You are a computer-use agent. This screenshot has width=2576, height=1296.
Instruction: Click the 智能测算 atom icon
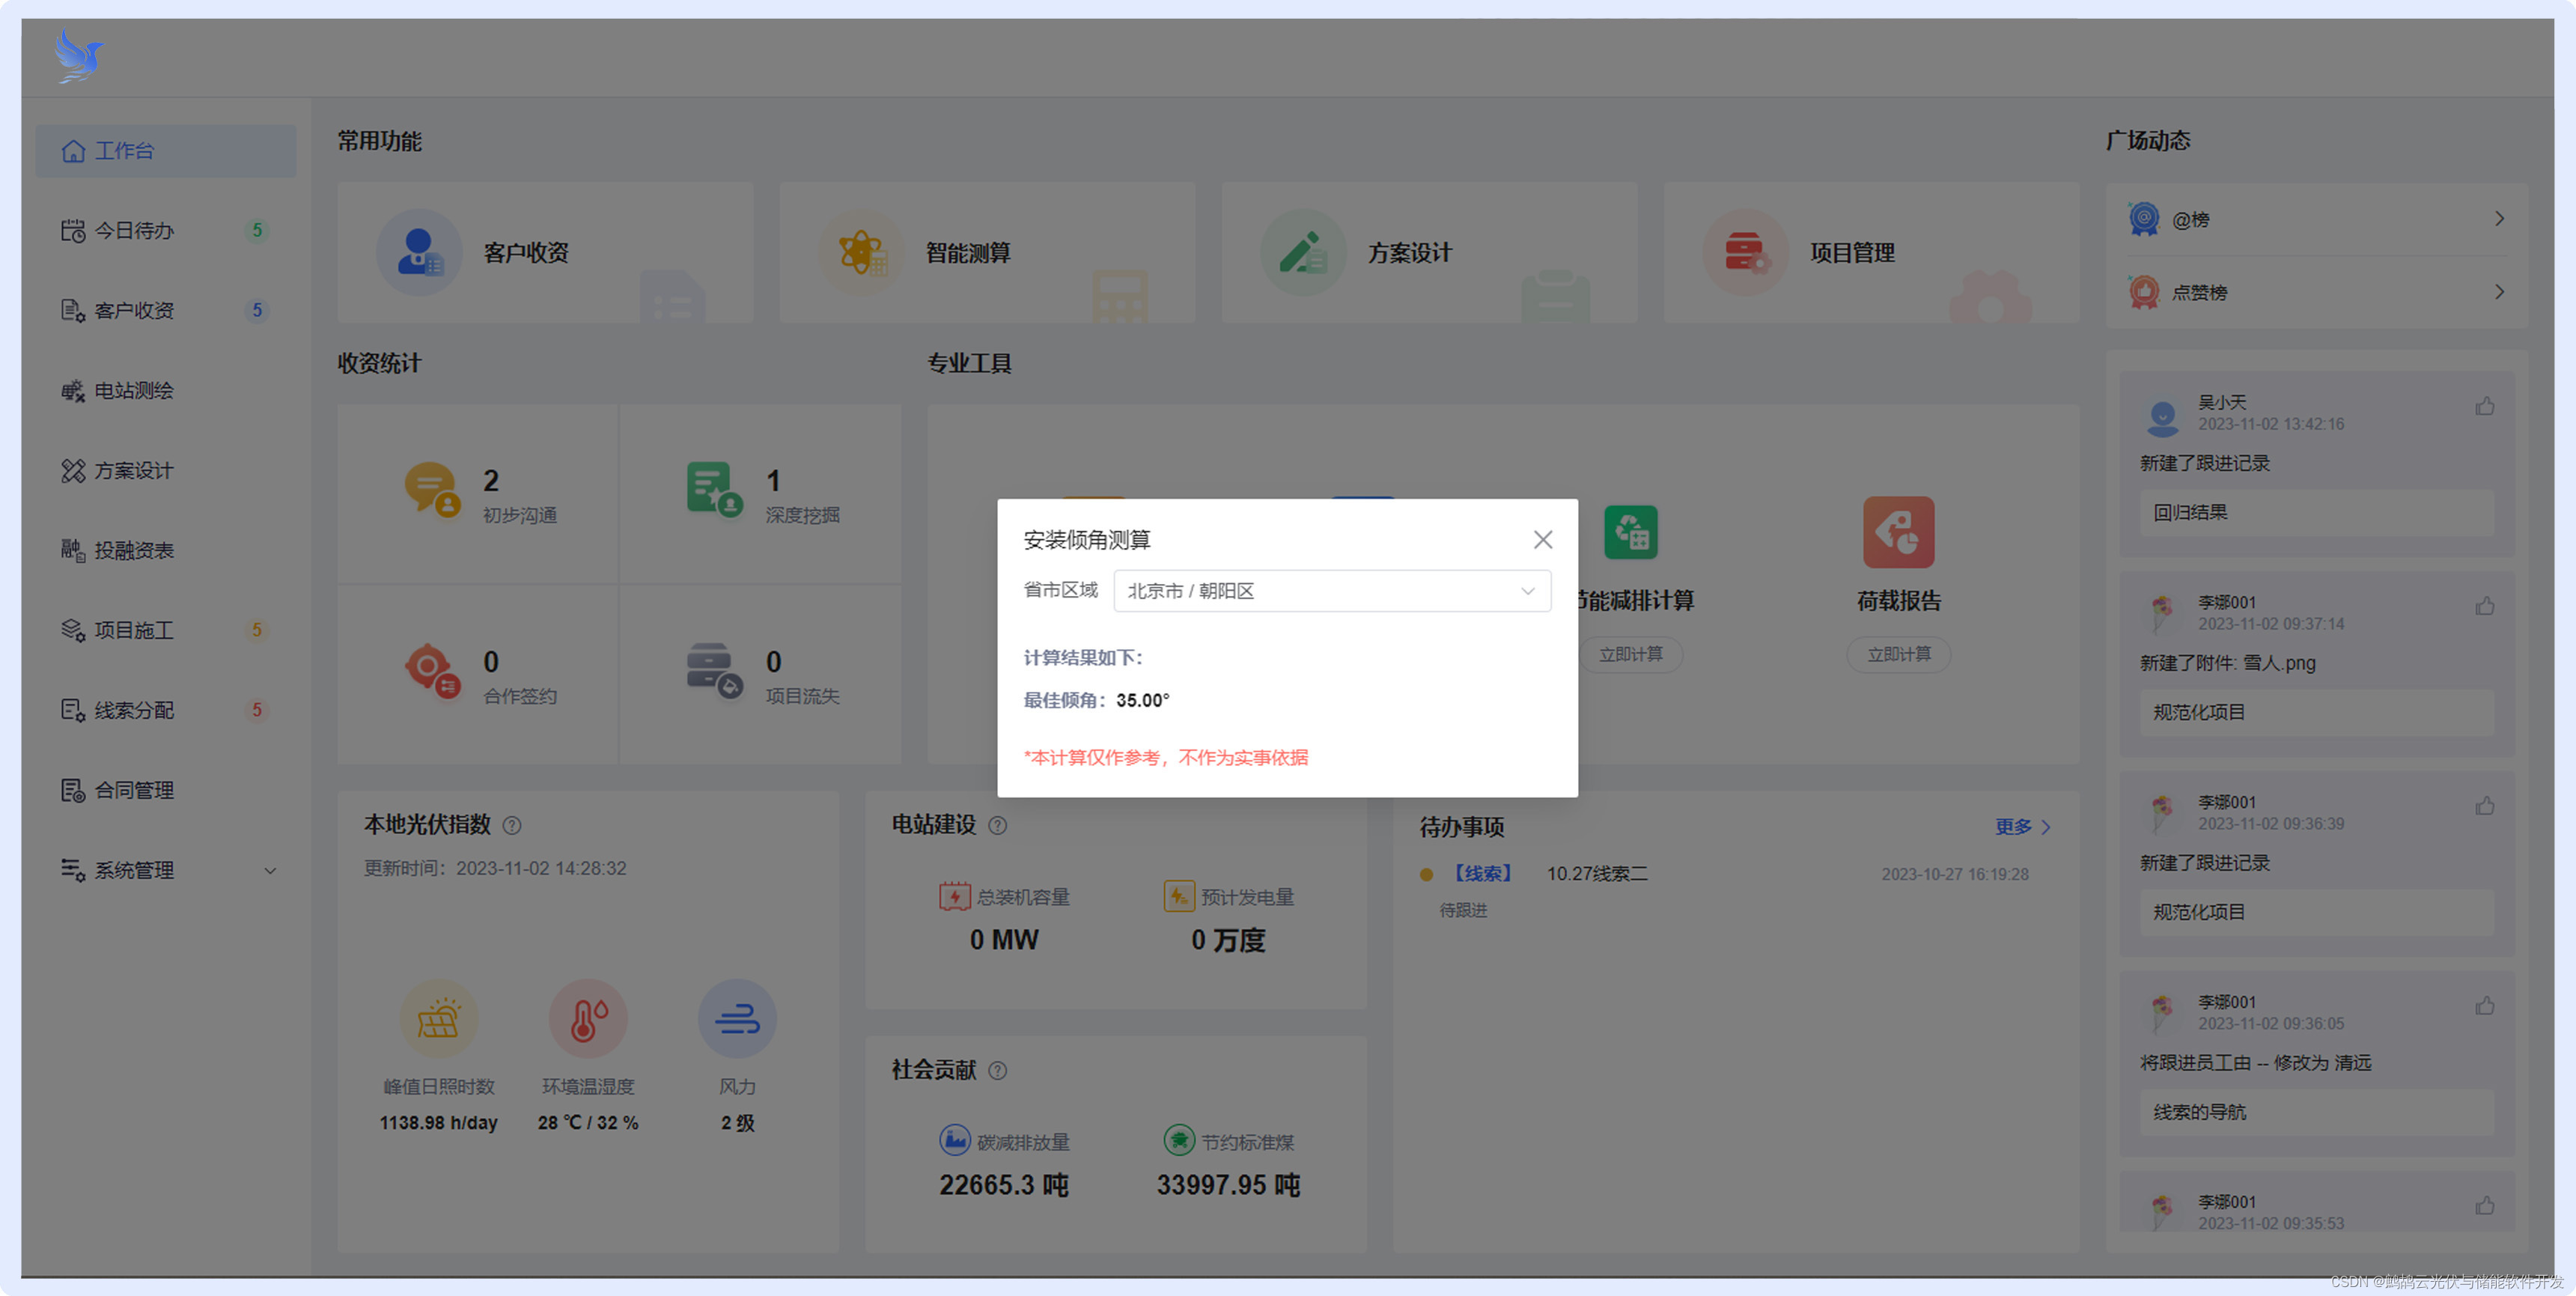861,252
